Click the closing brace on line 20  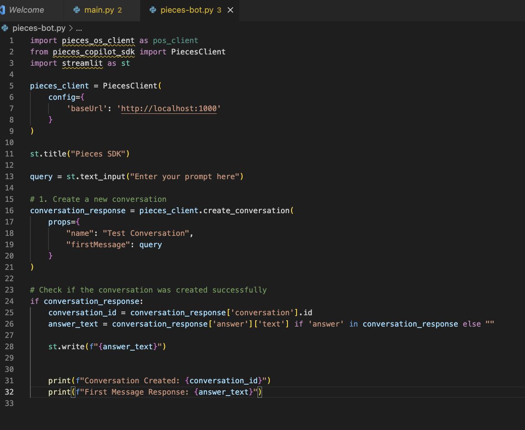click(x=50, y=256)
